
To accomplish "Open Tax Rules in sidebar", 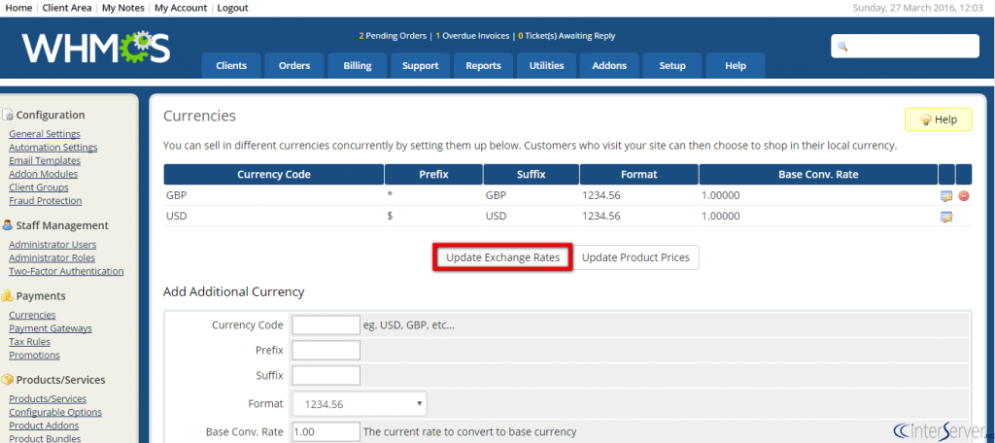I will click(30, 341).
